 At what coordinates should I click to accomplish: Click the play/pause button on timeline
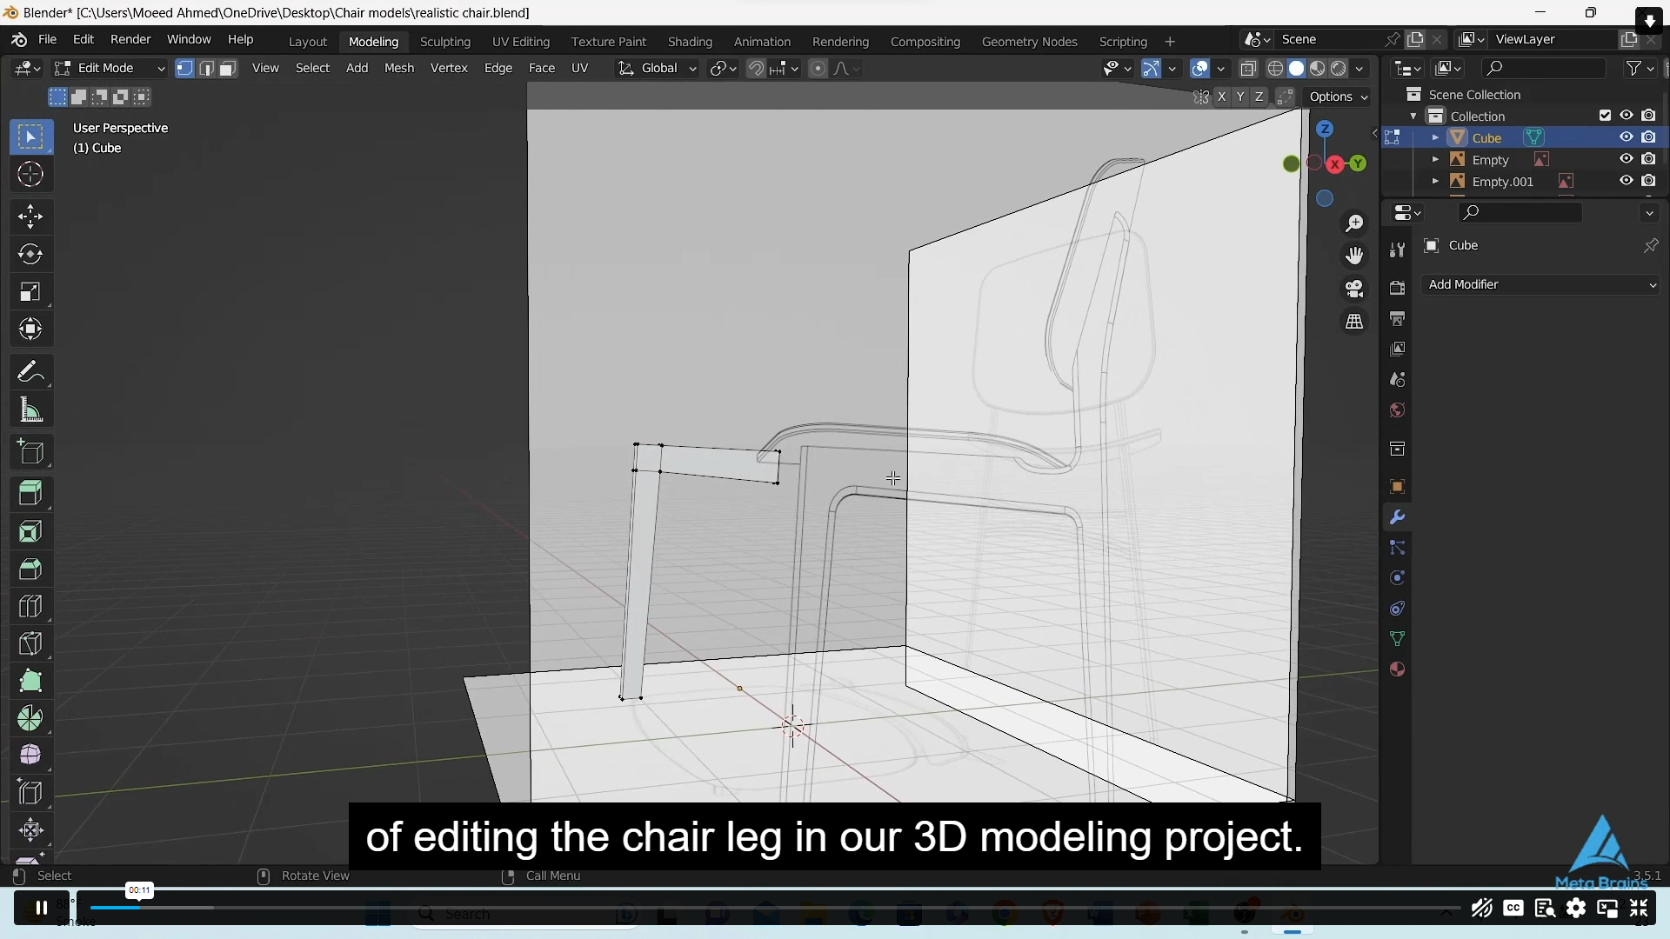click(40, 908)
